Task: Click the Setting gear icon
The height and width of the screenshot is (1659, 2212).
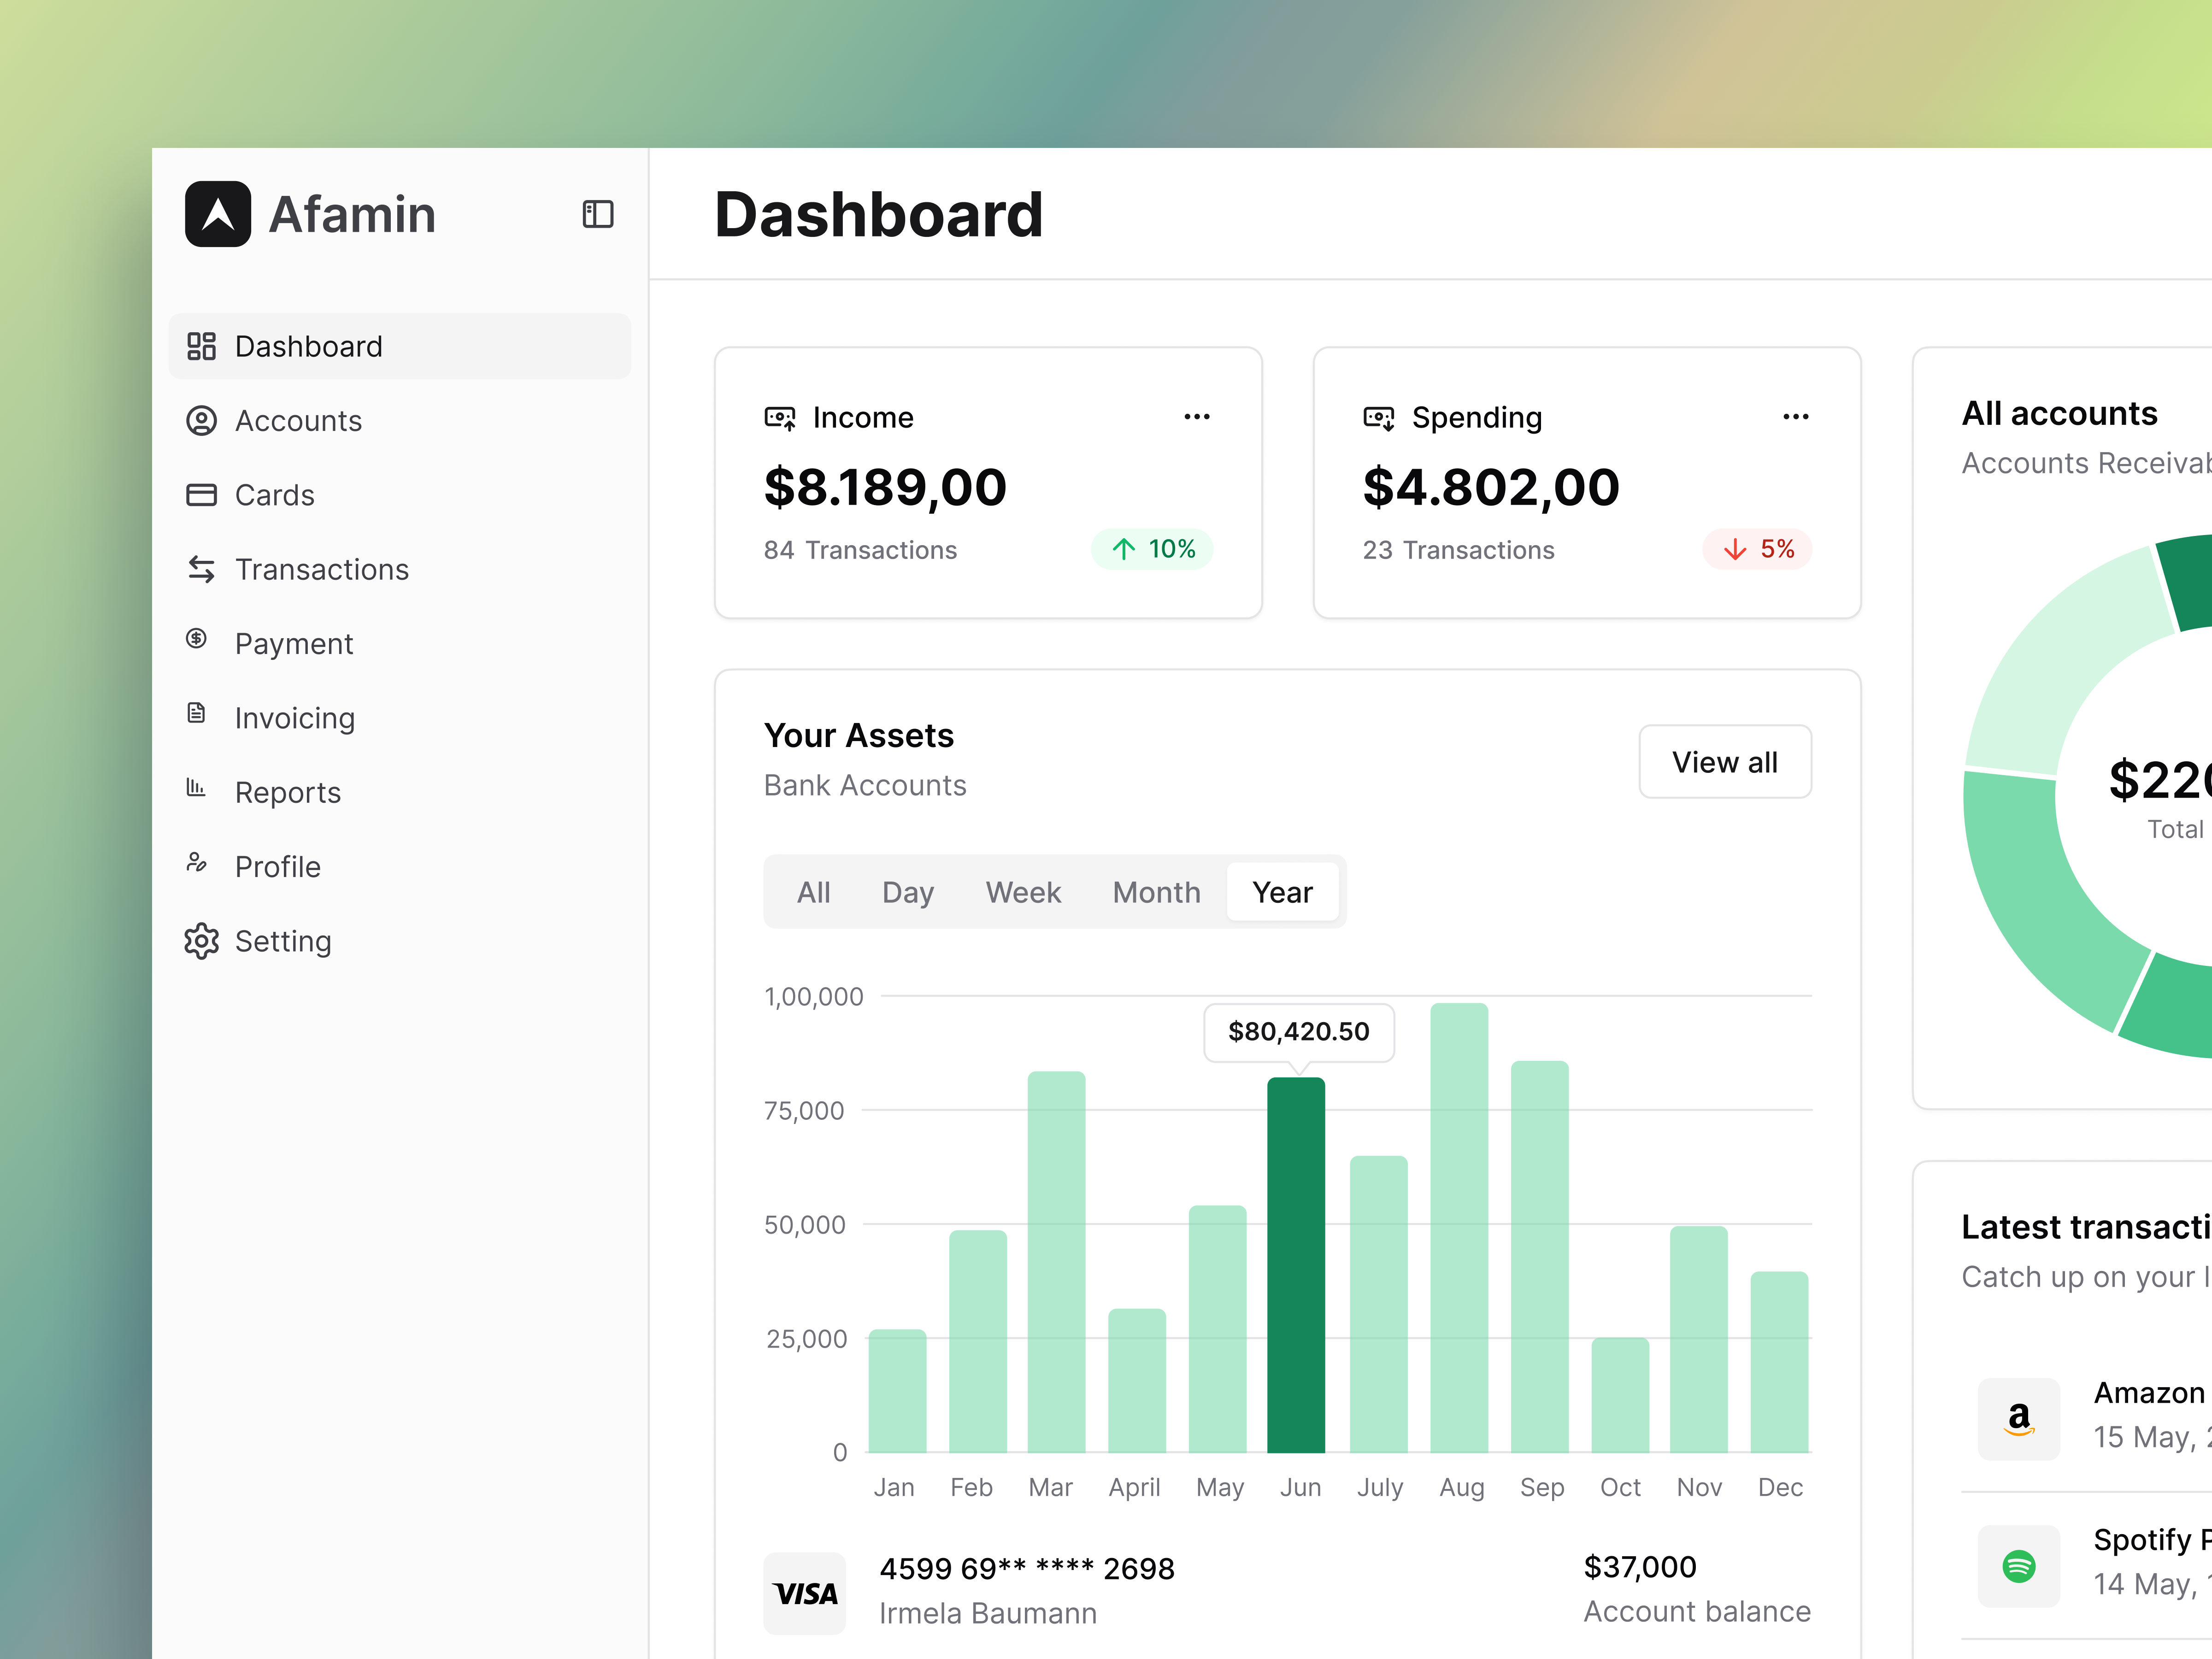Action: tap(201, 941)
